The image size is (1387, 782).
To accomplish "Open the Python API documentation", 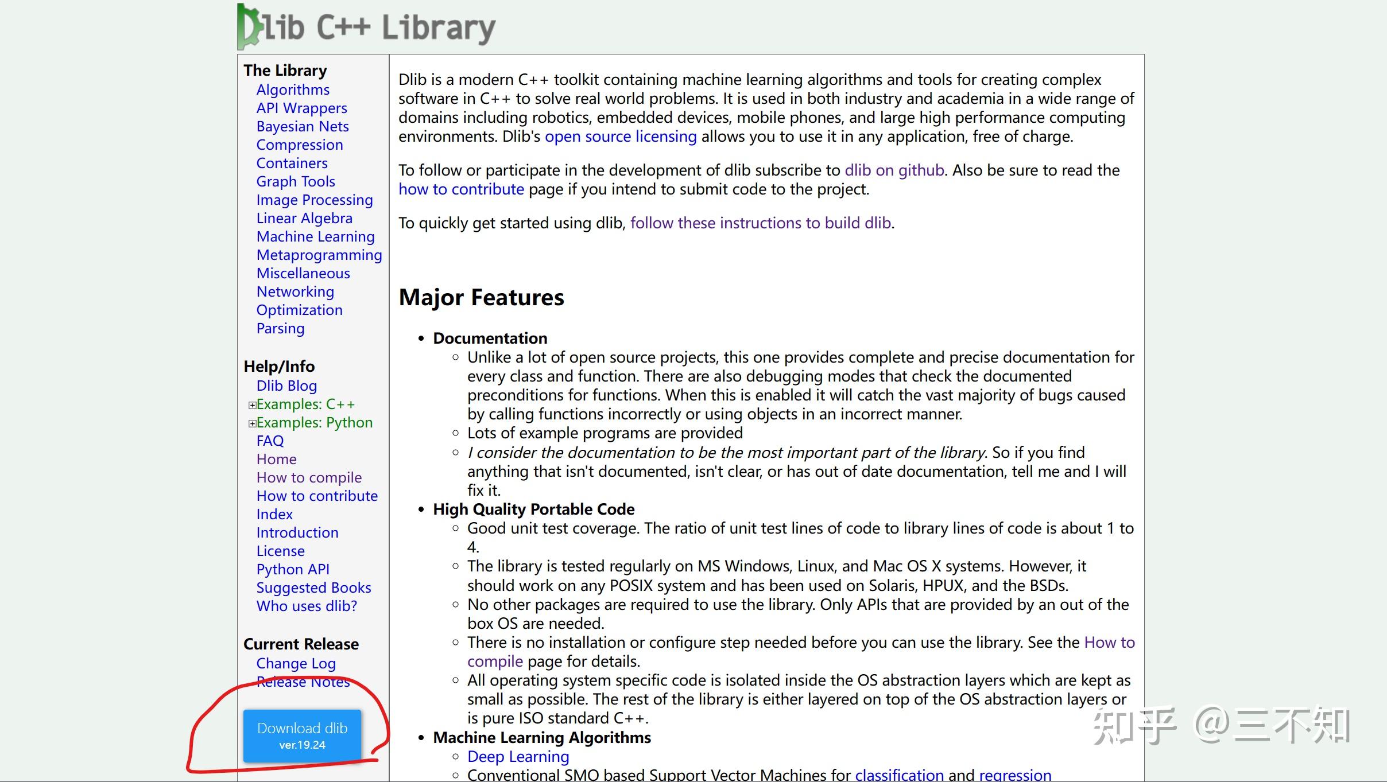I will [293, 569].
